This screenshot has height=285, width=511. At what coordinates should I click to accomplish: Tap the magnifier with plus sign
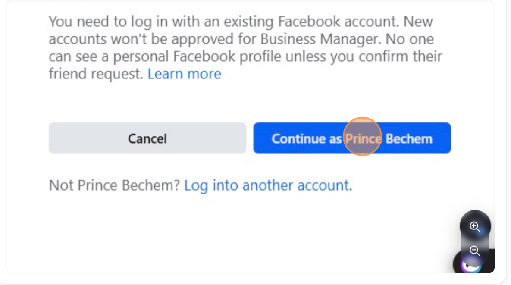tap(475, 227)
